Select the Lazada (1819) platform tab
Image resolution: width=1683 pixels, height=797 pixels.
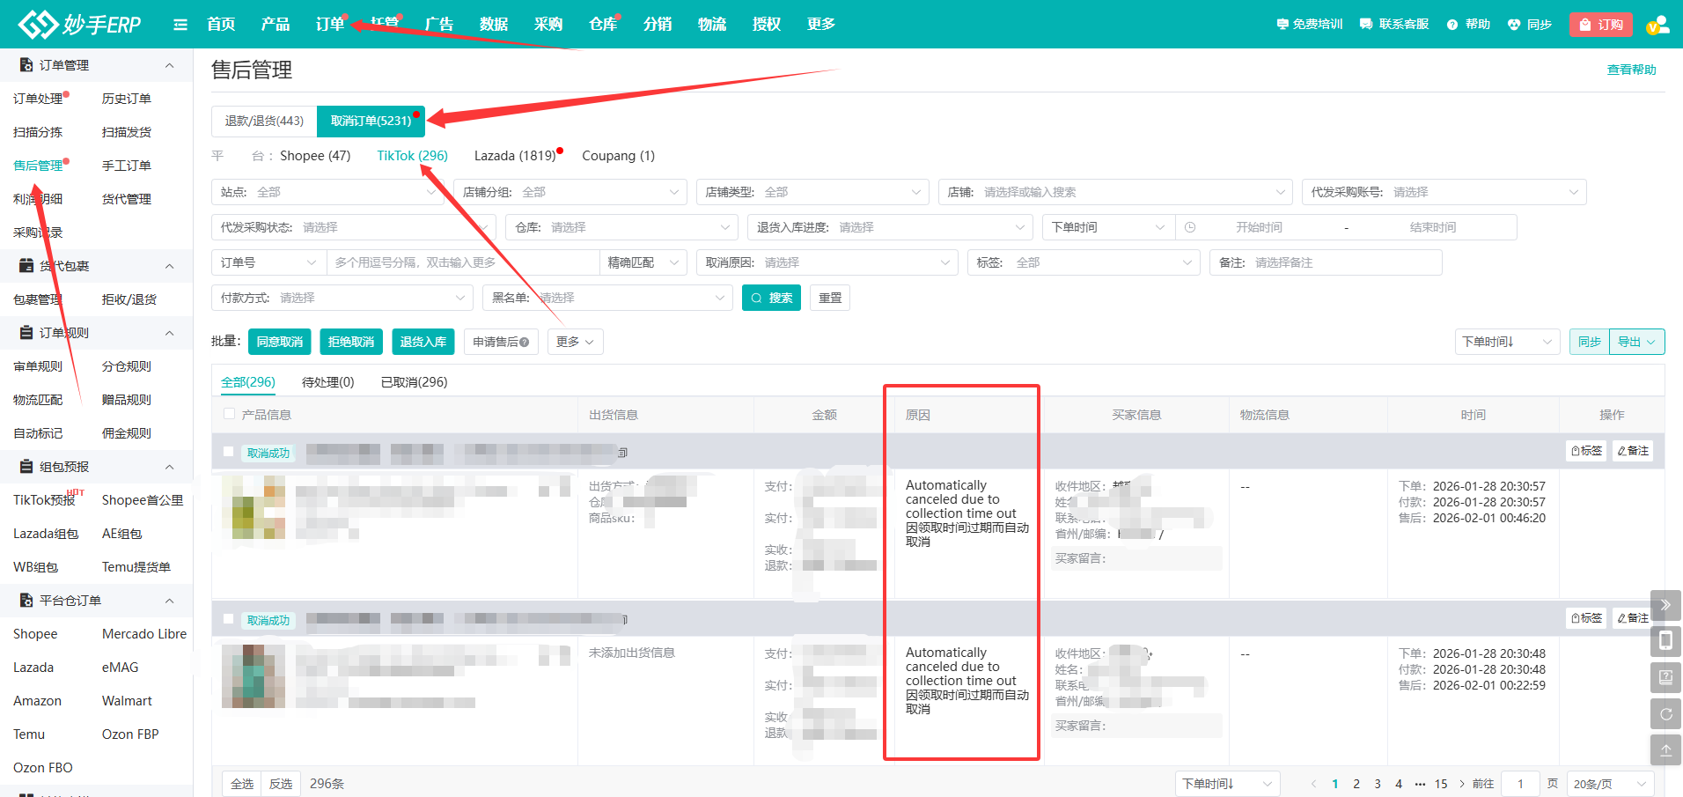click(x=515, y=156)
